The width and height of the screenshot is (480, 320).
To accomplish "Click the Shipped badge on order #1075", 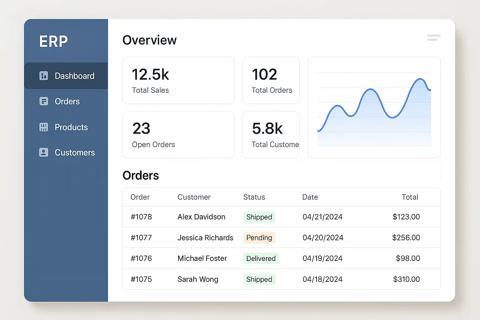I will click(259, 279).
